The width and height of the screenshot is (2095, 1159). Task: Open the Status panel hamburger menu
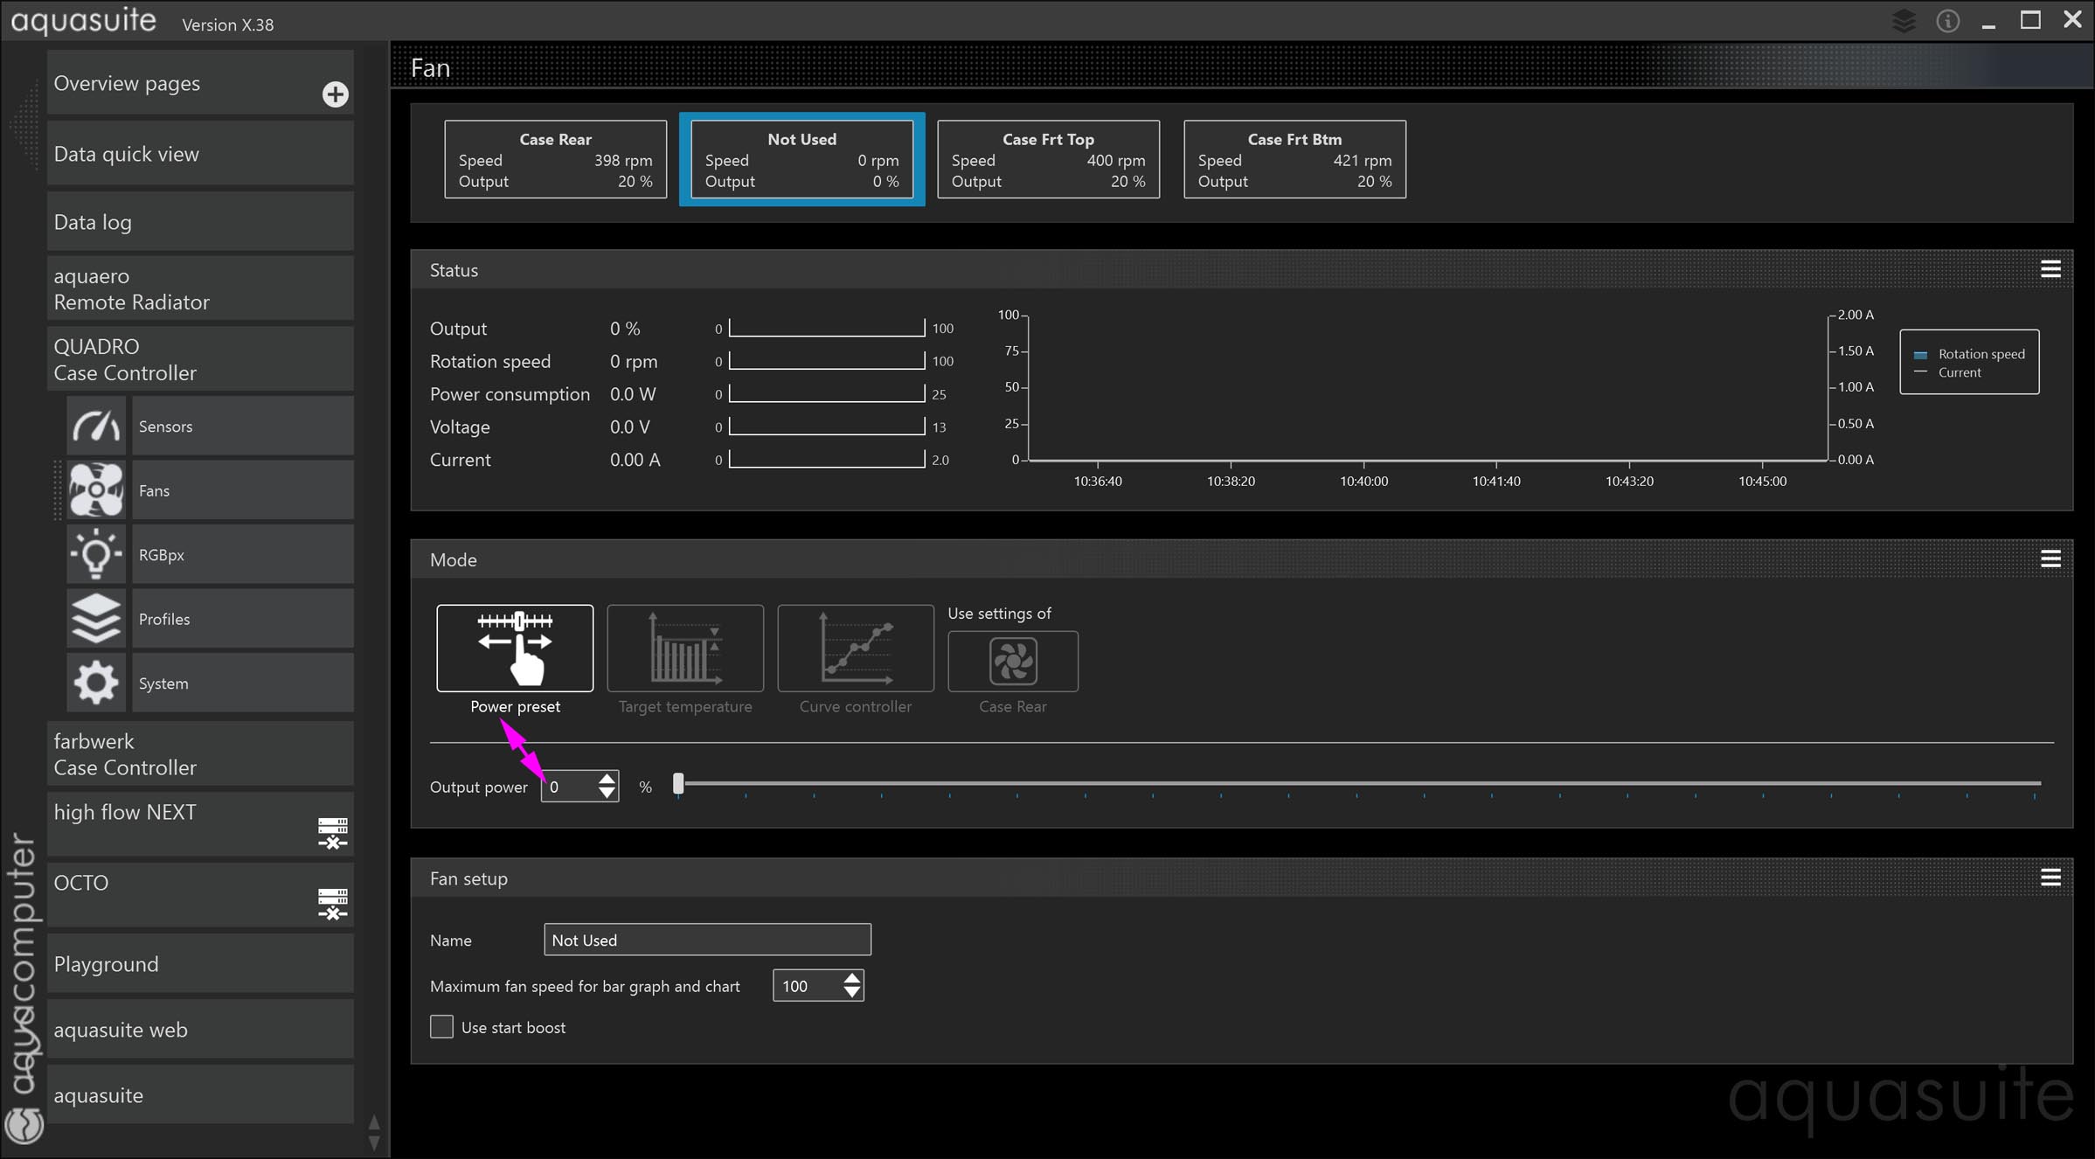pyautogui.click(x=2050, y=269)
